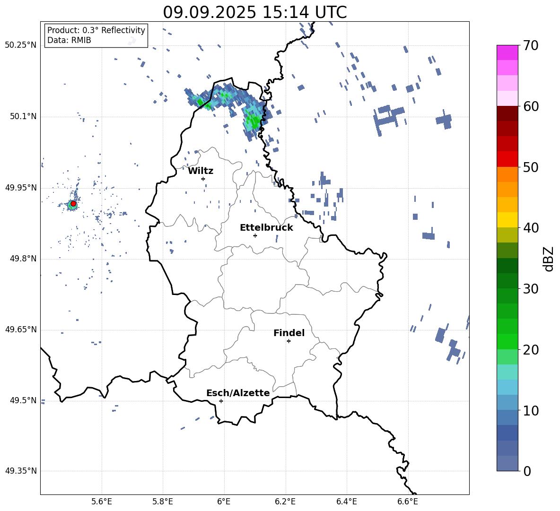Click the orange colorbar segment just below 50 dBZ

(x=507, y=174)
